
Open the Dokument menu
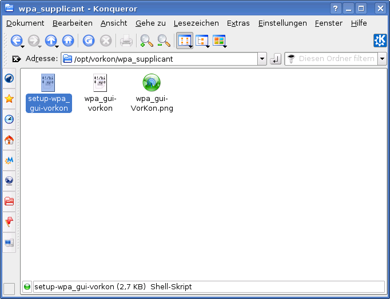tap(25, 23)
